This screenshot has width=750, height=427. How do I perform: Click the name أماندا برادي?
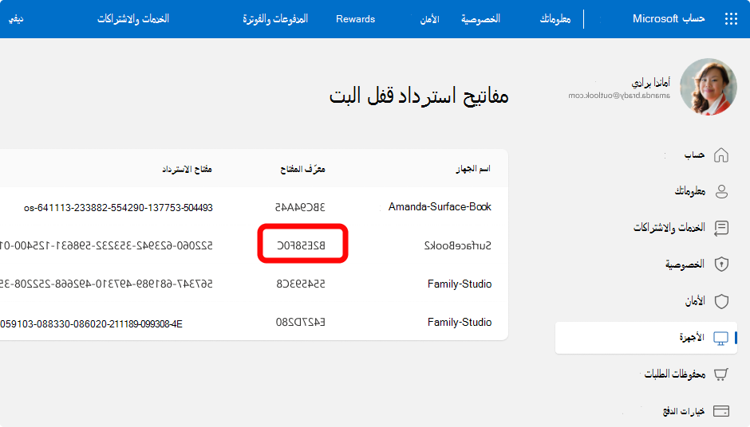[650, 83]
